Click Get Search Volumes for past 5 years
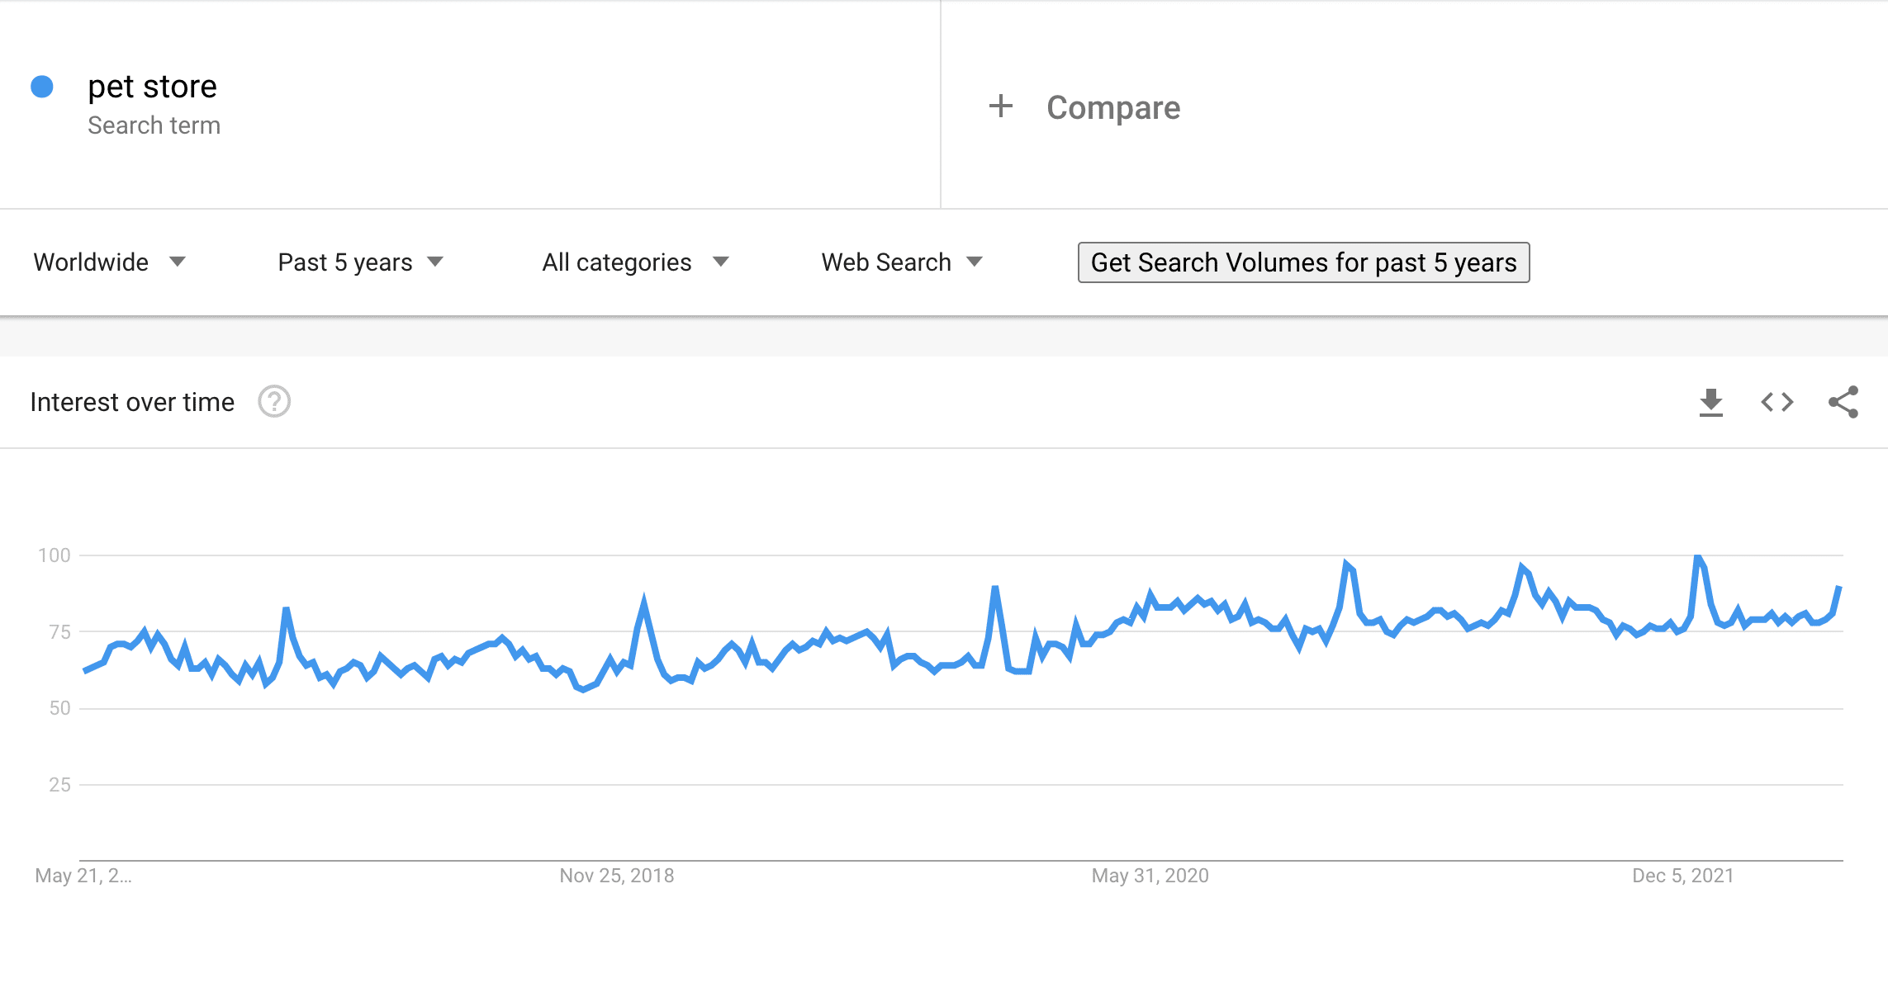The width and height of the screenshot is (1888, 997). [1303, 262]
